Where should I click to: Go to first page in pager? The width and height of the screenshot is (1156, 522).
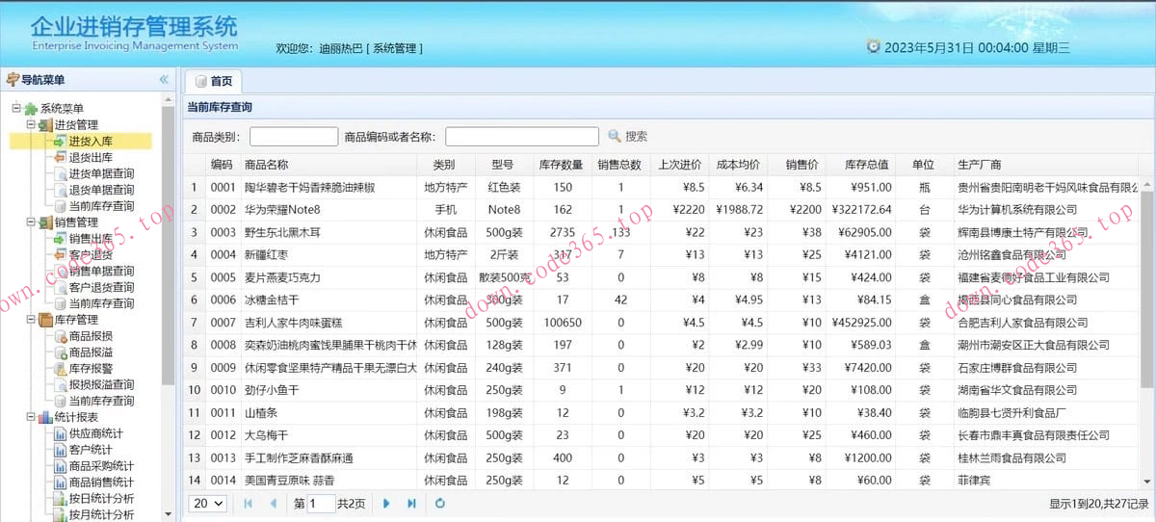click(x=248, y=503)
